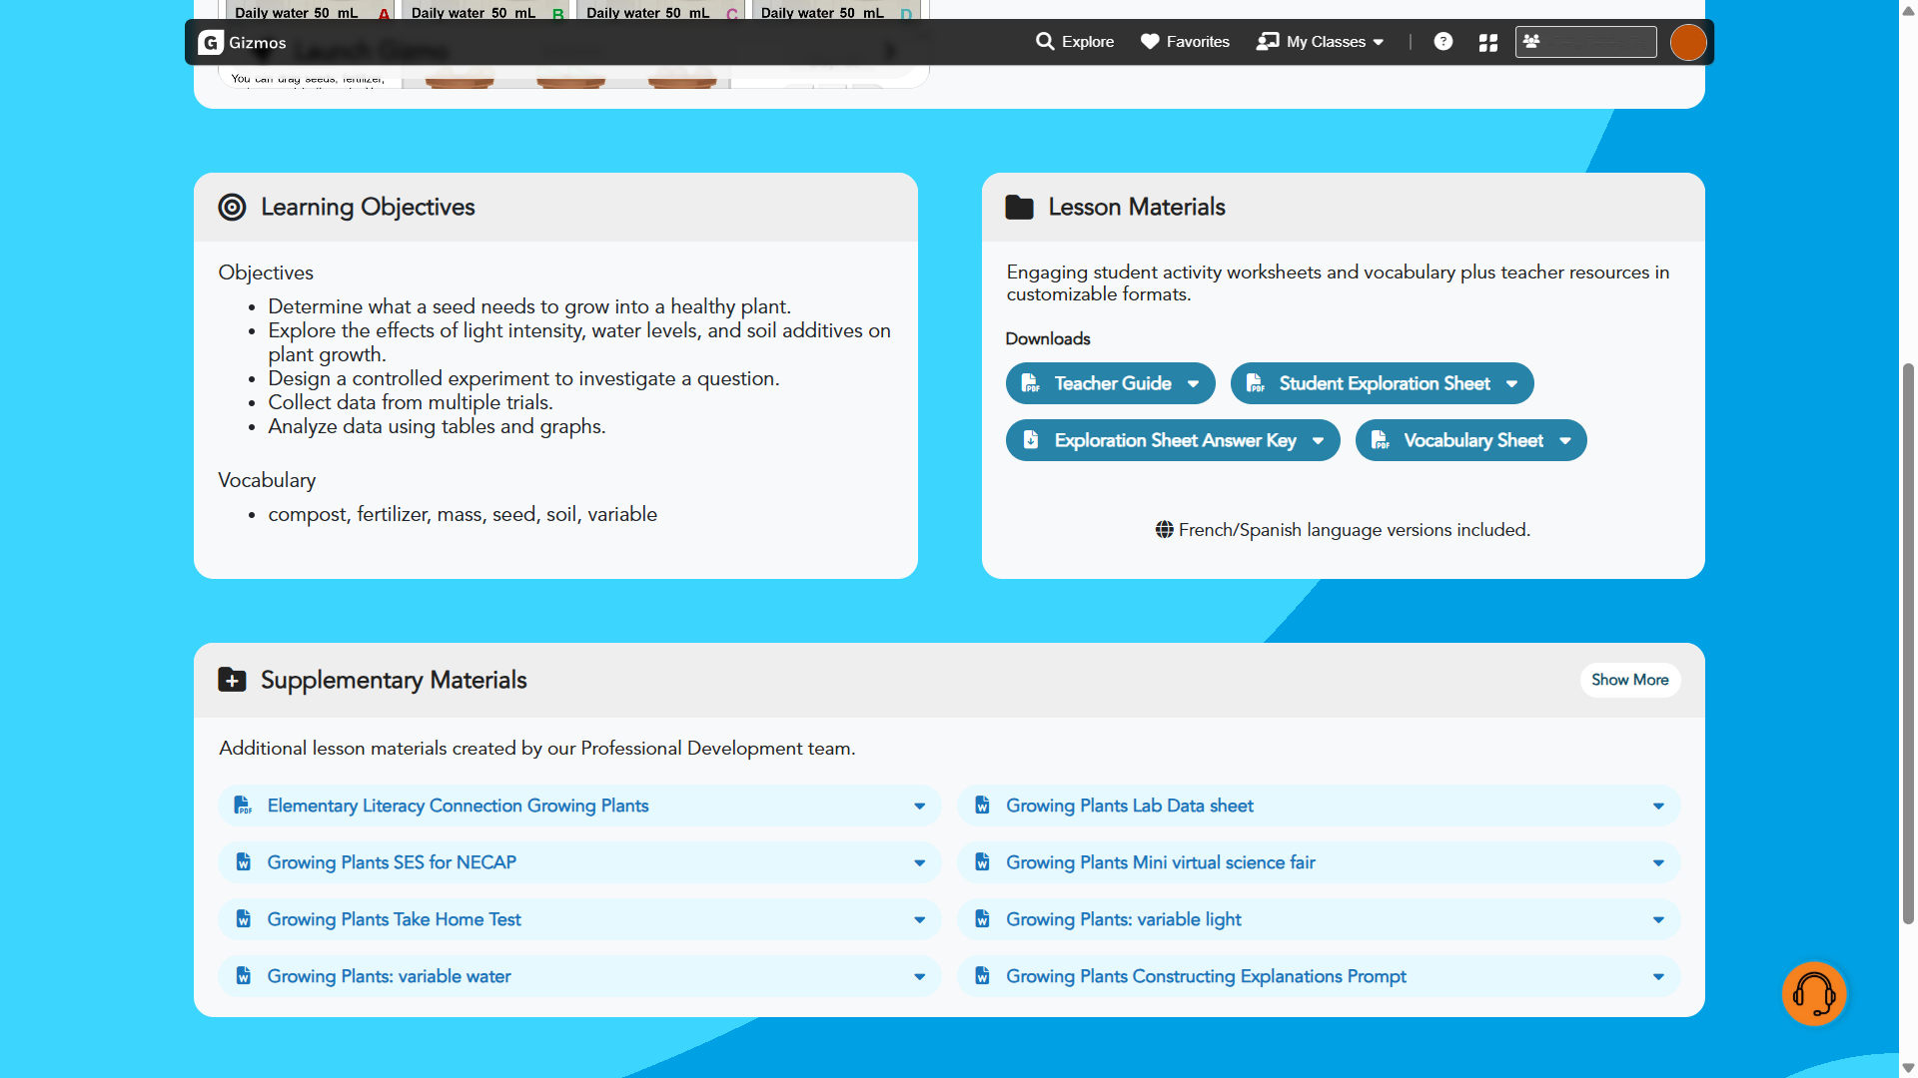The height and width of the screenshot is (1078, 1918).
Task: Click the Favorites heart icon
Action: click(x=1150, y=42)
